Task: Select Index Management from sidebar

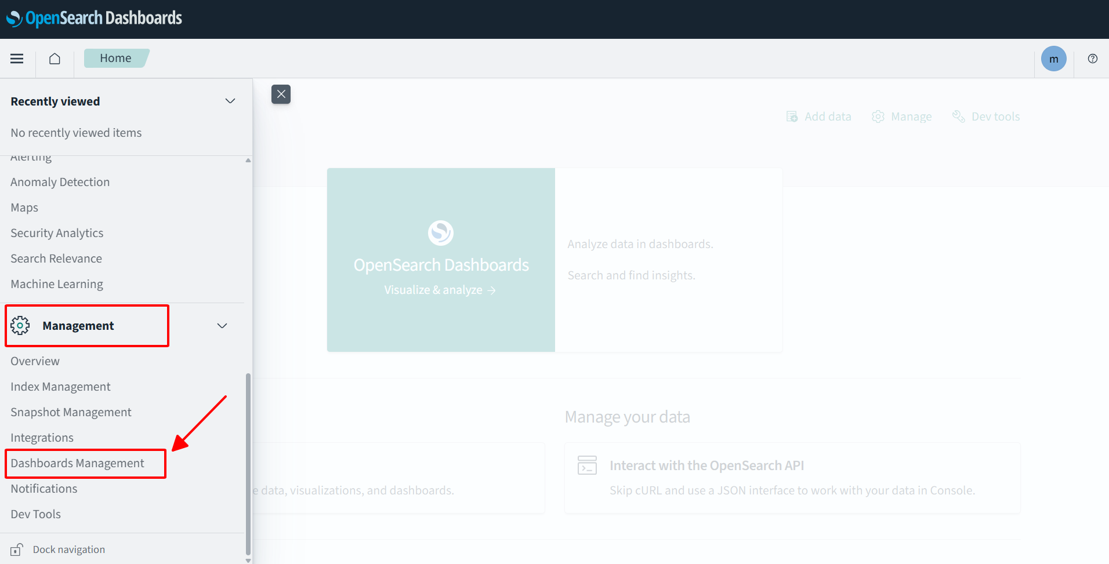Action: coord(60,387)
